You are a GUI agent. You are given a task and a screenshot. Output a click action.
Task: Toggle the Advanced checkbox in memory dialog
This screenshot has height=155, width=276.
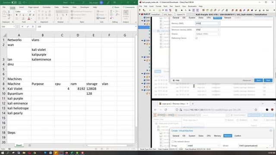pos(252,81)
